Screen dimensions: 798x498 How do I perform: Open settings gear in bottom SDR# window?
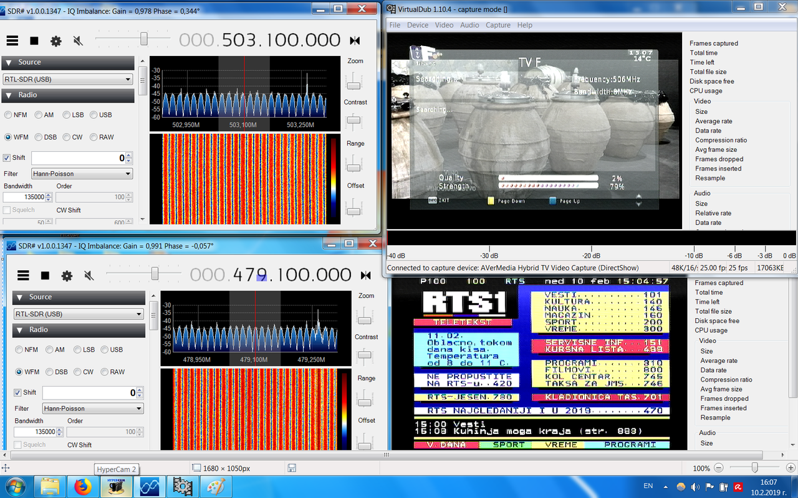(x=67, y=276)
